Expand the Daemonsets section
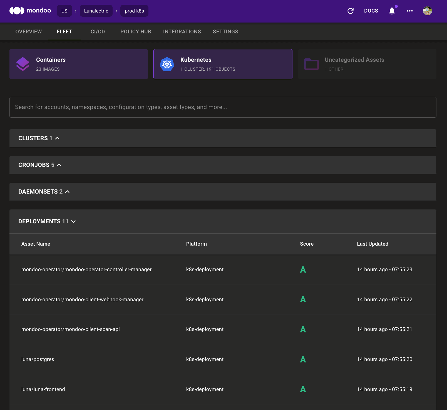Image resolution: width=447 pixels, height=410 pixels. 67,192
